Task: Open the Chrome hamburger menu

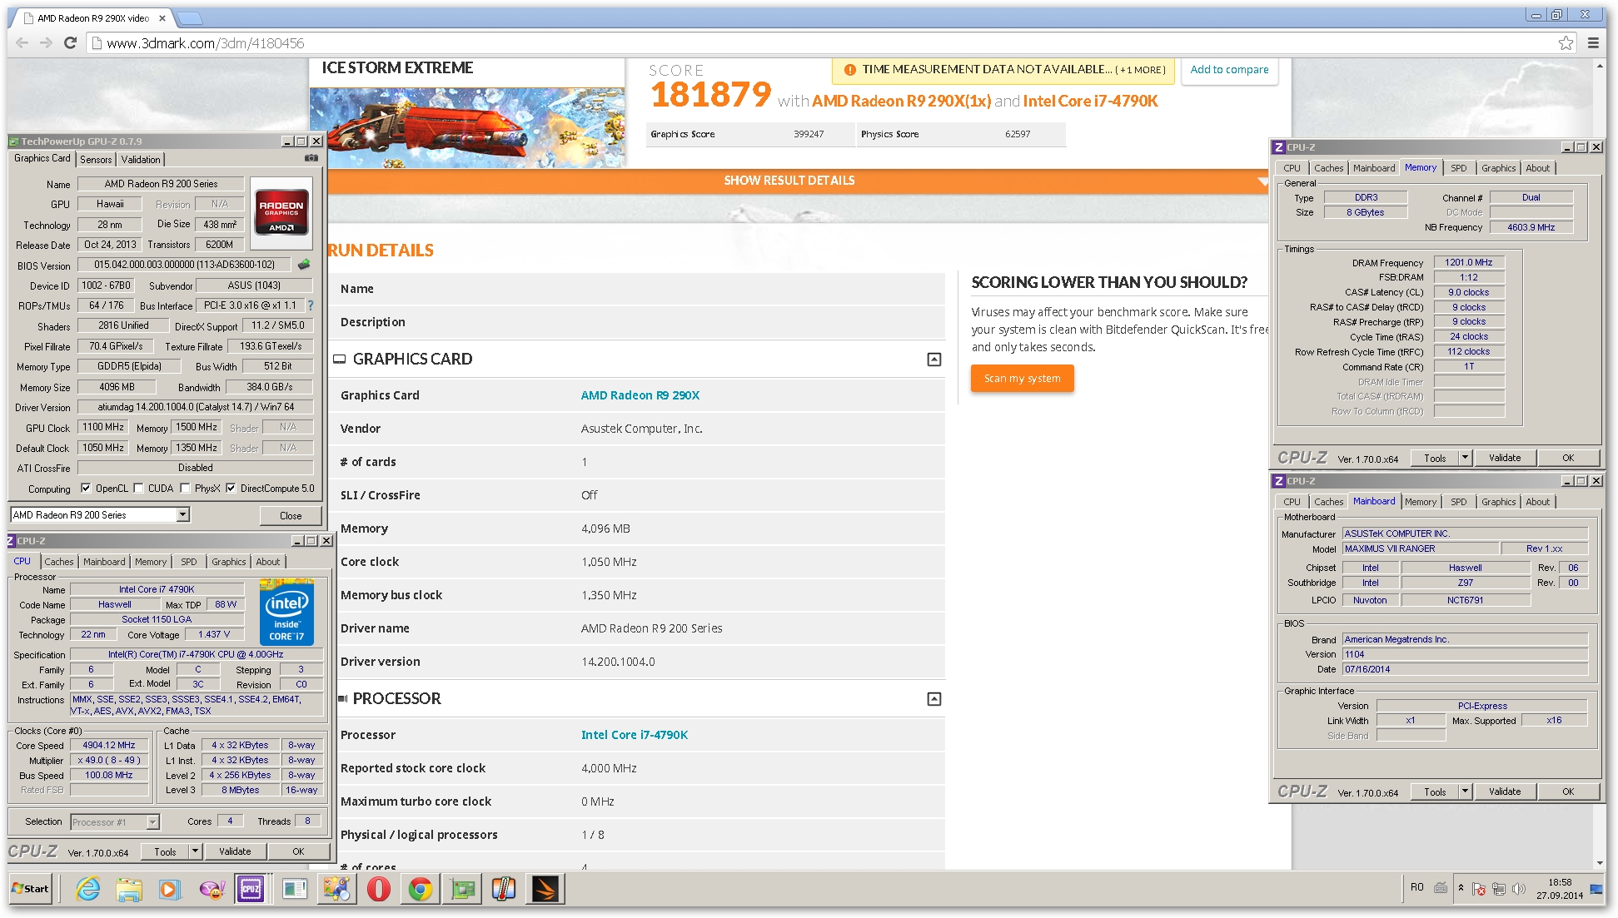Action: (1593, 43)
